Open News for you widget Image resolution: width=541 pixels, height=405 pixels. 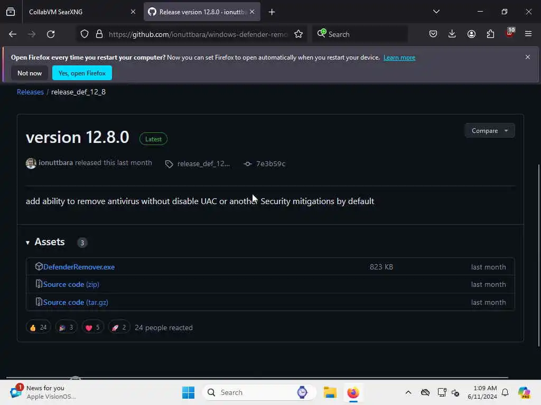(42, 392)
